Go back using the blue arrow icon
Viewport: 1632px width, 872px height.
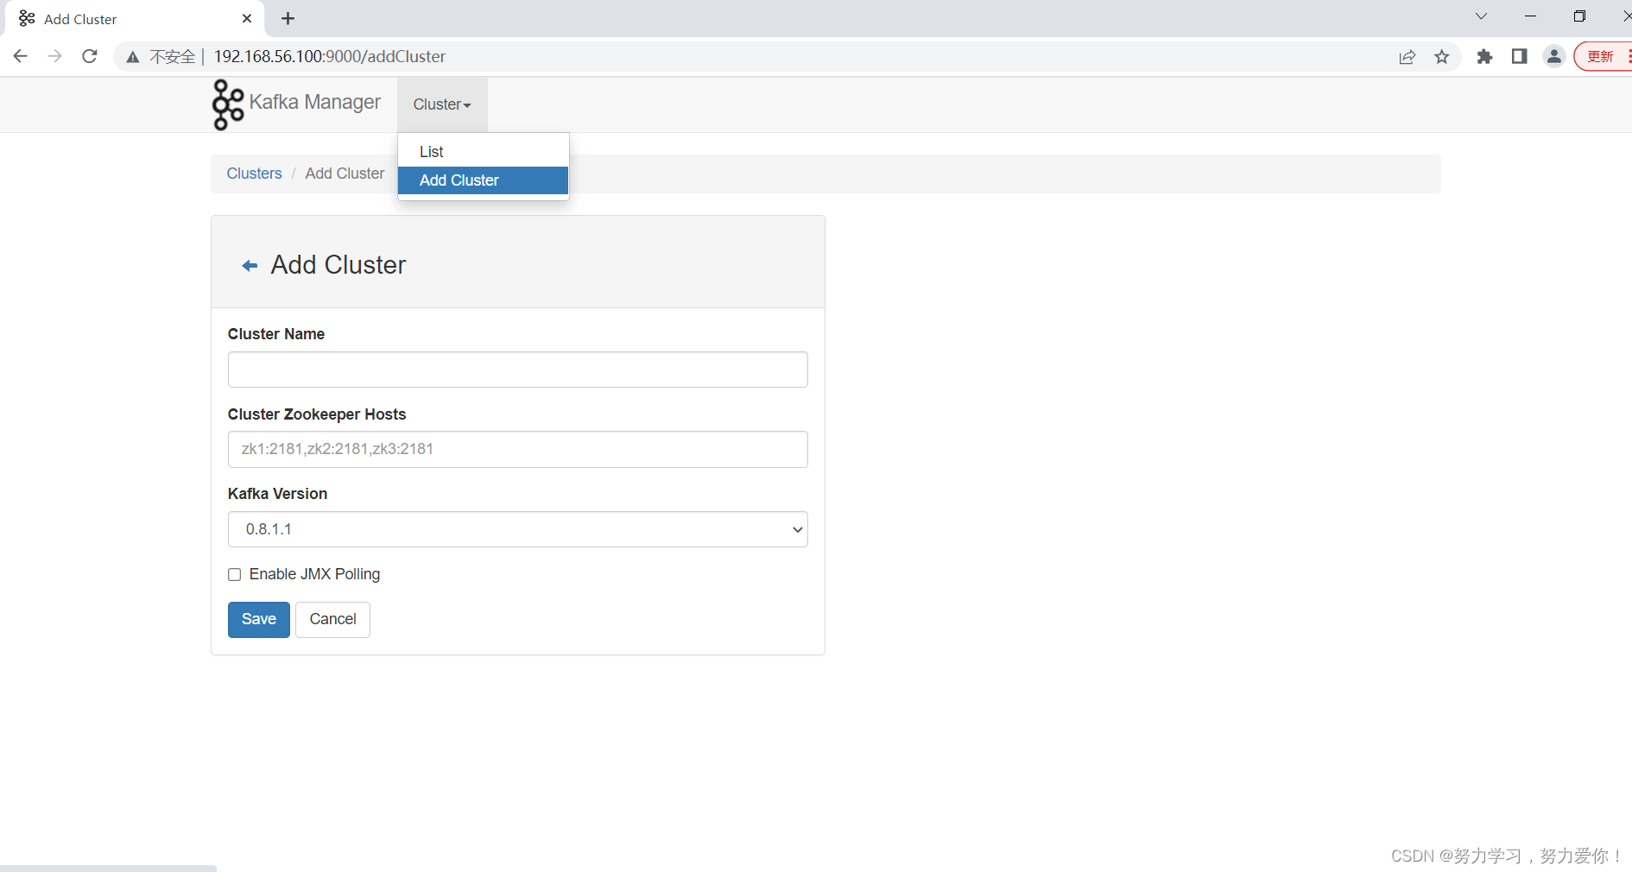tap(250, 266)
